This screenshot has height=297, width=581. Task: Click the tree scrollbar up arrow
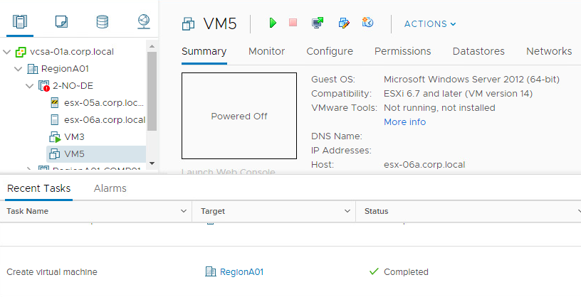click(152, 46)
